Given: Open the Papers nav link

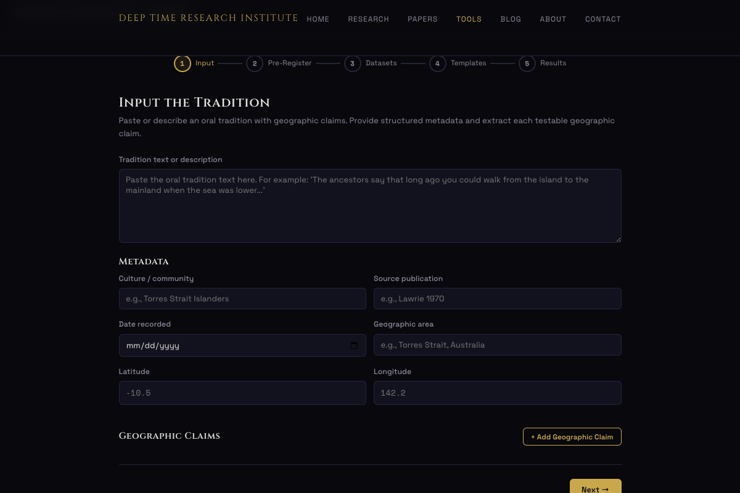Looking at the screenshot, I should point(422,19).
